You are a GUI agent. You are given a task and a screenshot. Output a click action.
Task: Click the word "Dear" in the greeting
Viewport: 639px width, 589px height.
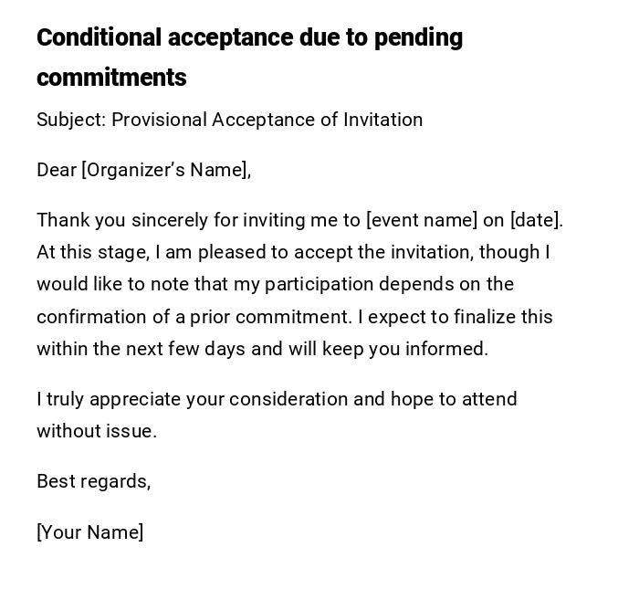point(56,170)
